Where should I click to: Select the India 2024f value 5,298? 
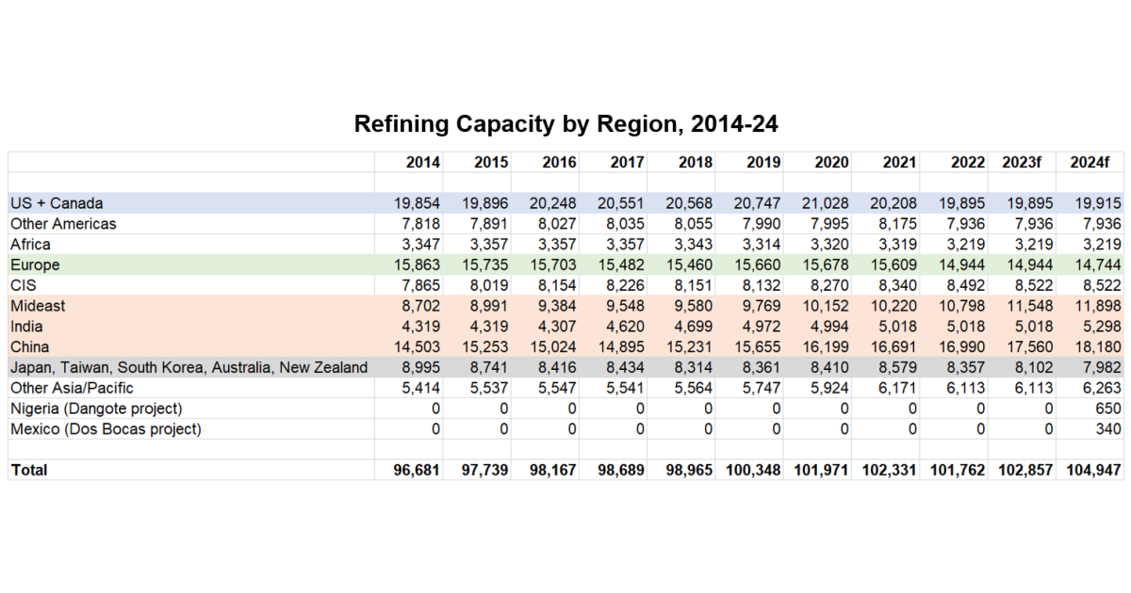1104,327
